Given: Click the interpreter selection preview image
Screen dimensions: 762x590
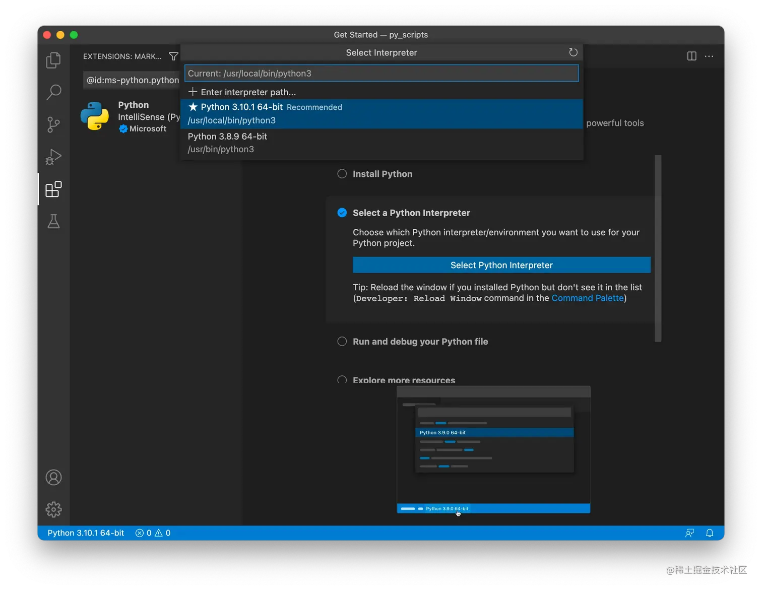Looking at the screenshot, I should pyautogui.click(x=493, y=450).
